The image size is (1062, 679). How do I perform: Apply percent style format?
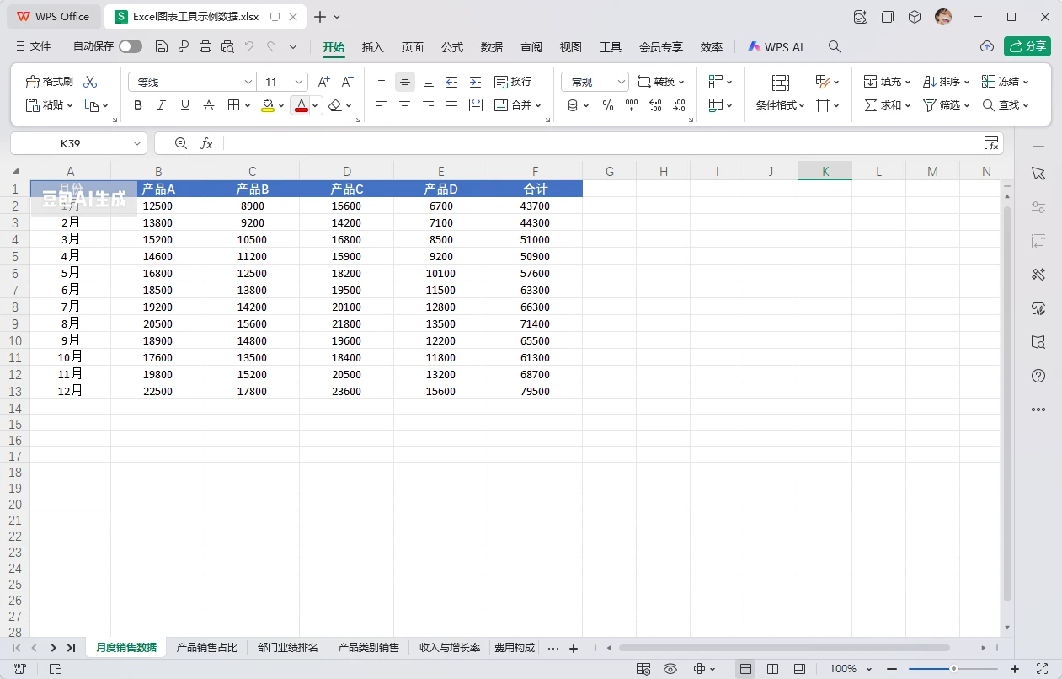tap(608, 105)
